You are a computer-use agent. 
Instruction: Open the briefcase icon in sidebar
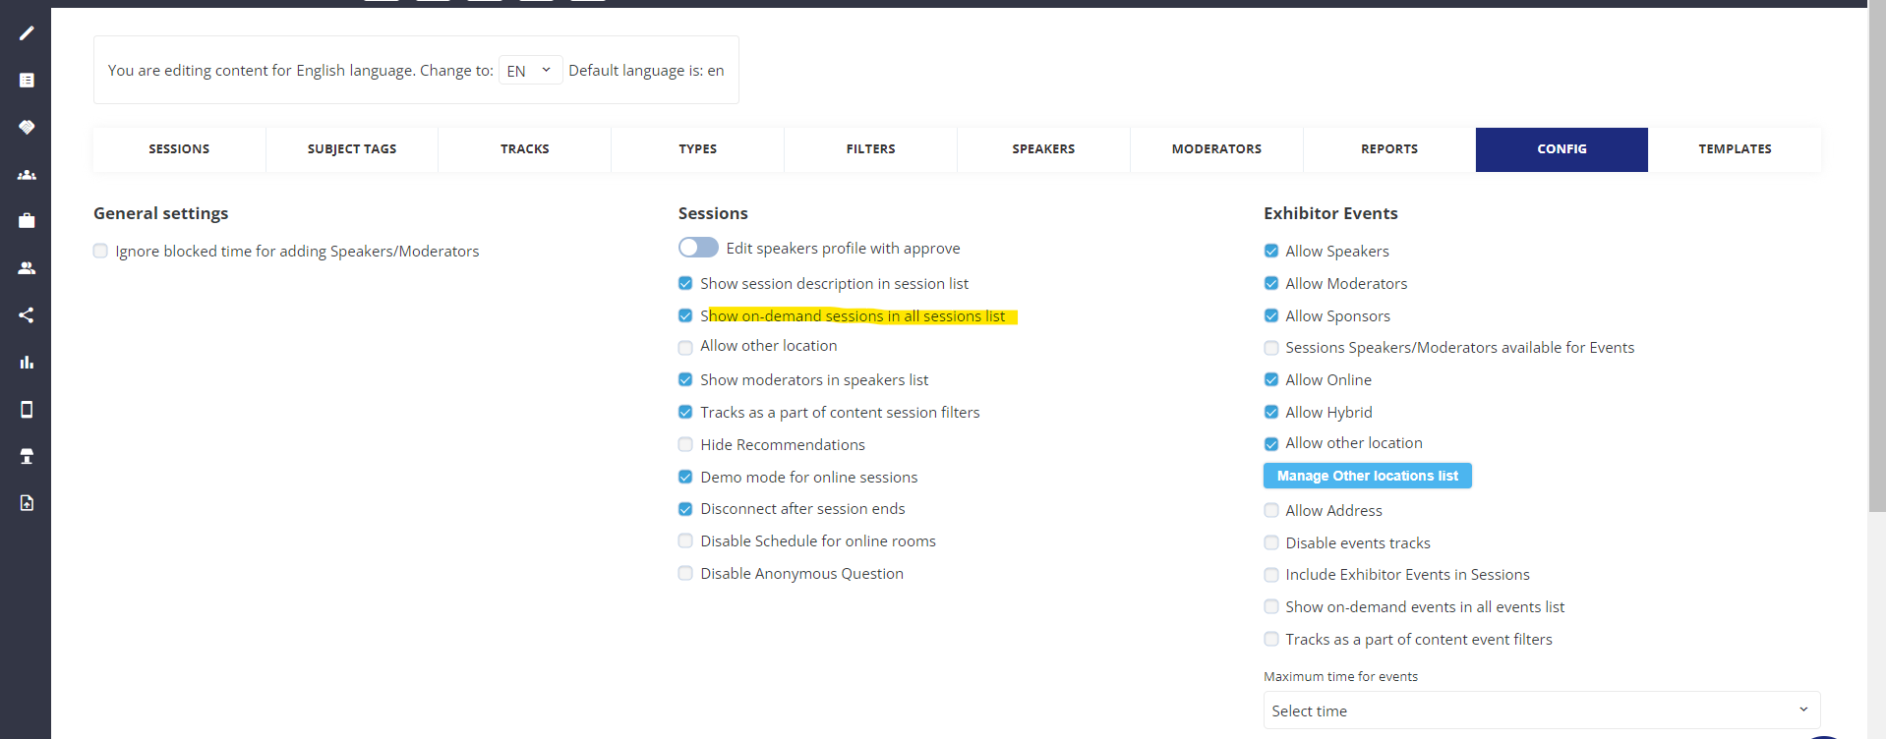click(27, 221)
